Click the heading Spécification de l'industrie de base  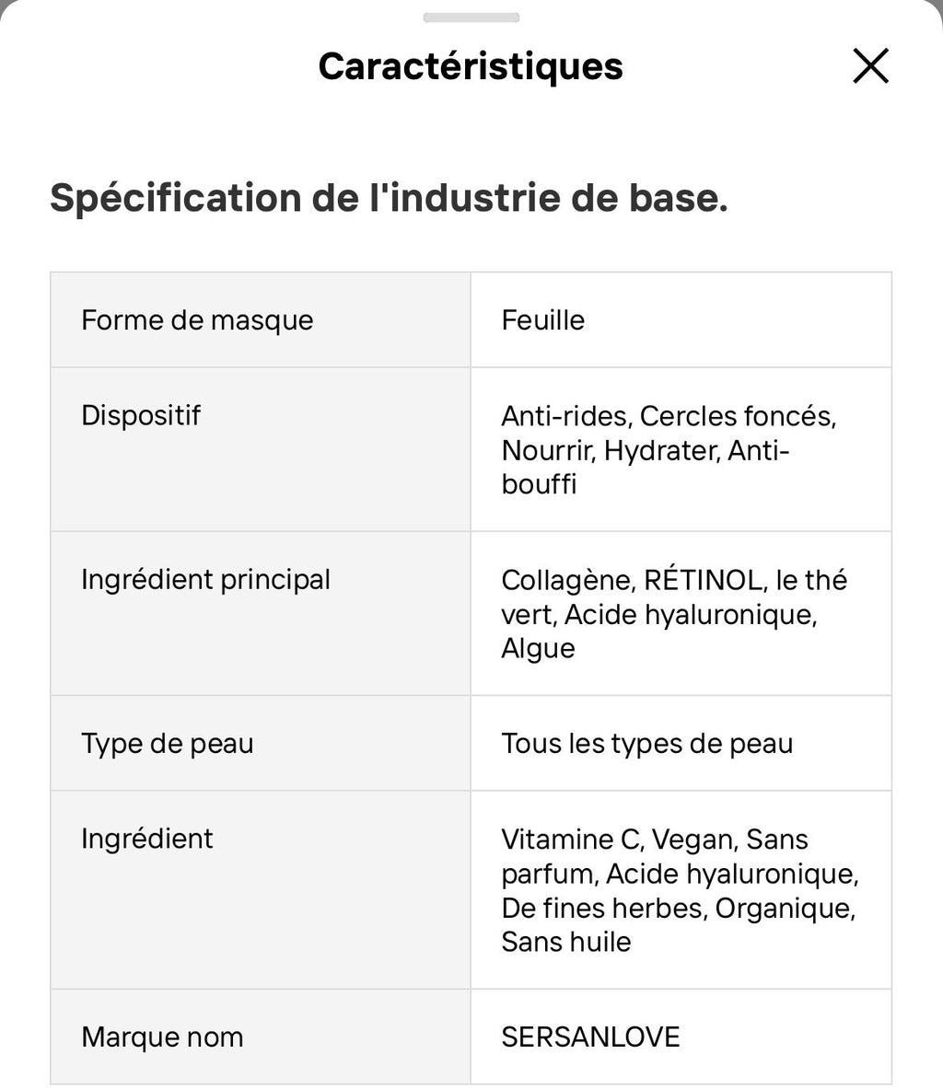pyautogui.click(x=389, y=197)
